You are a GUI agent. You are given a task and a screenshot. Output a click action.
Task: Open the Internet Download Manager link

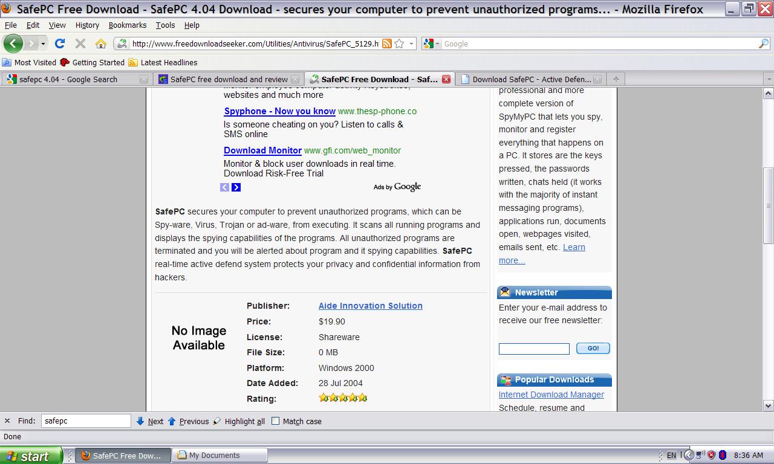pos(551,395)
